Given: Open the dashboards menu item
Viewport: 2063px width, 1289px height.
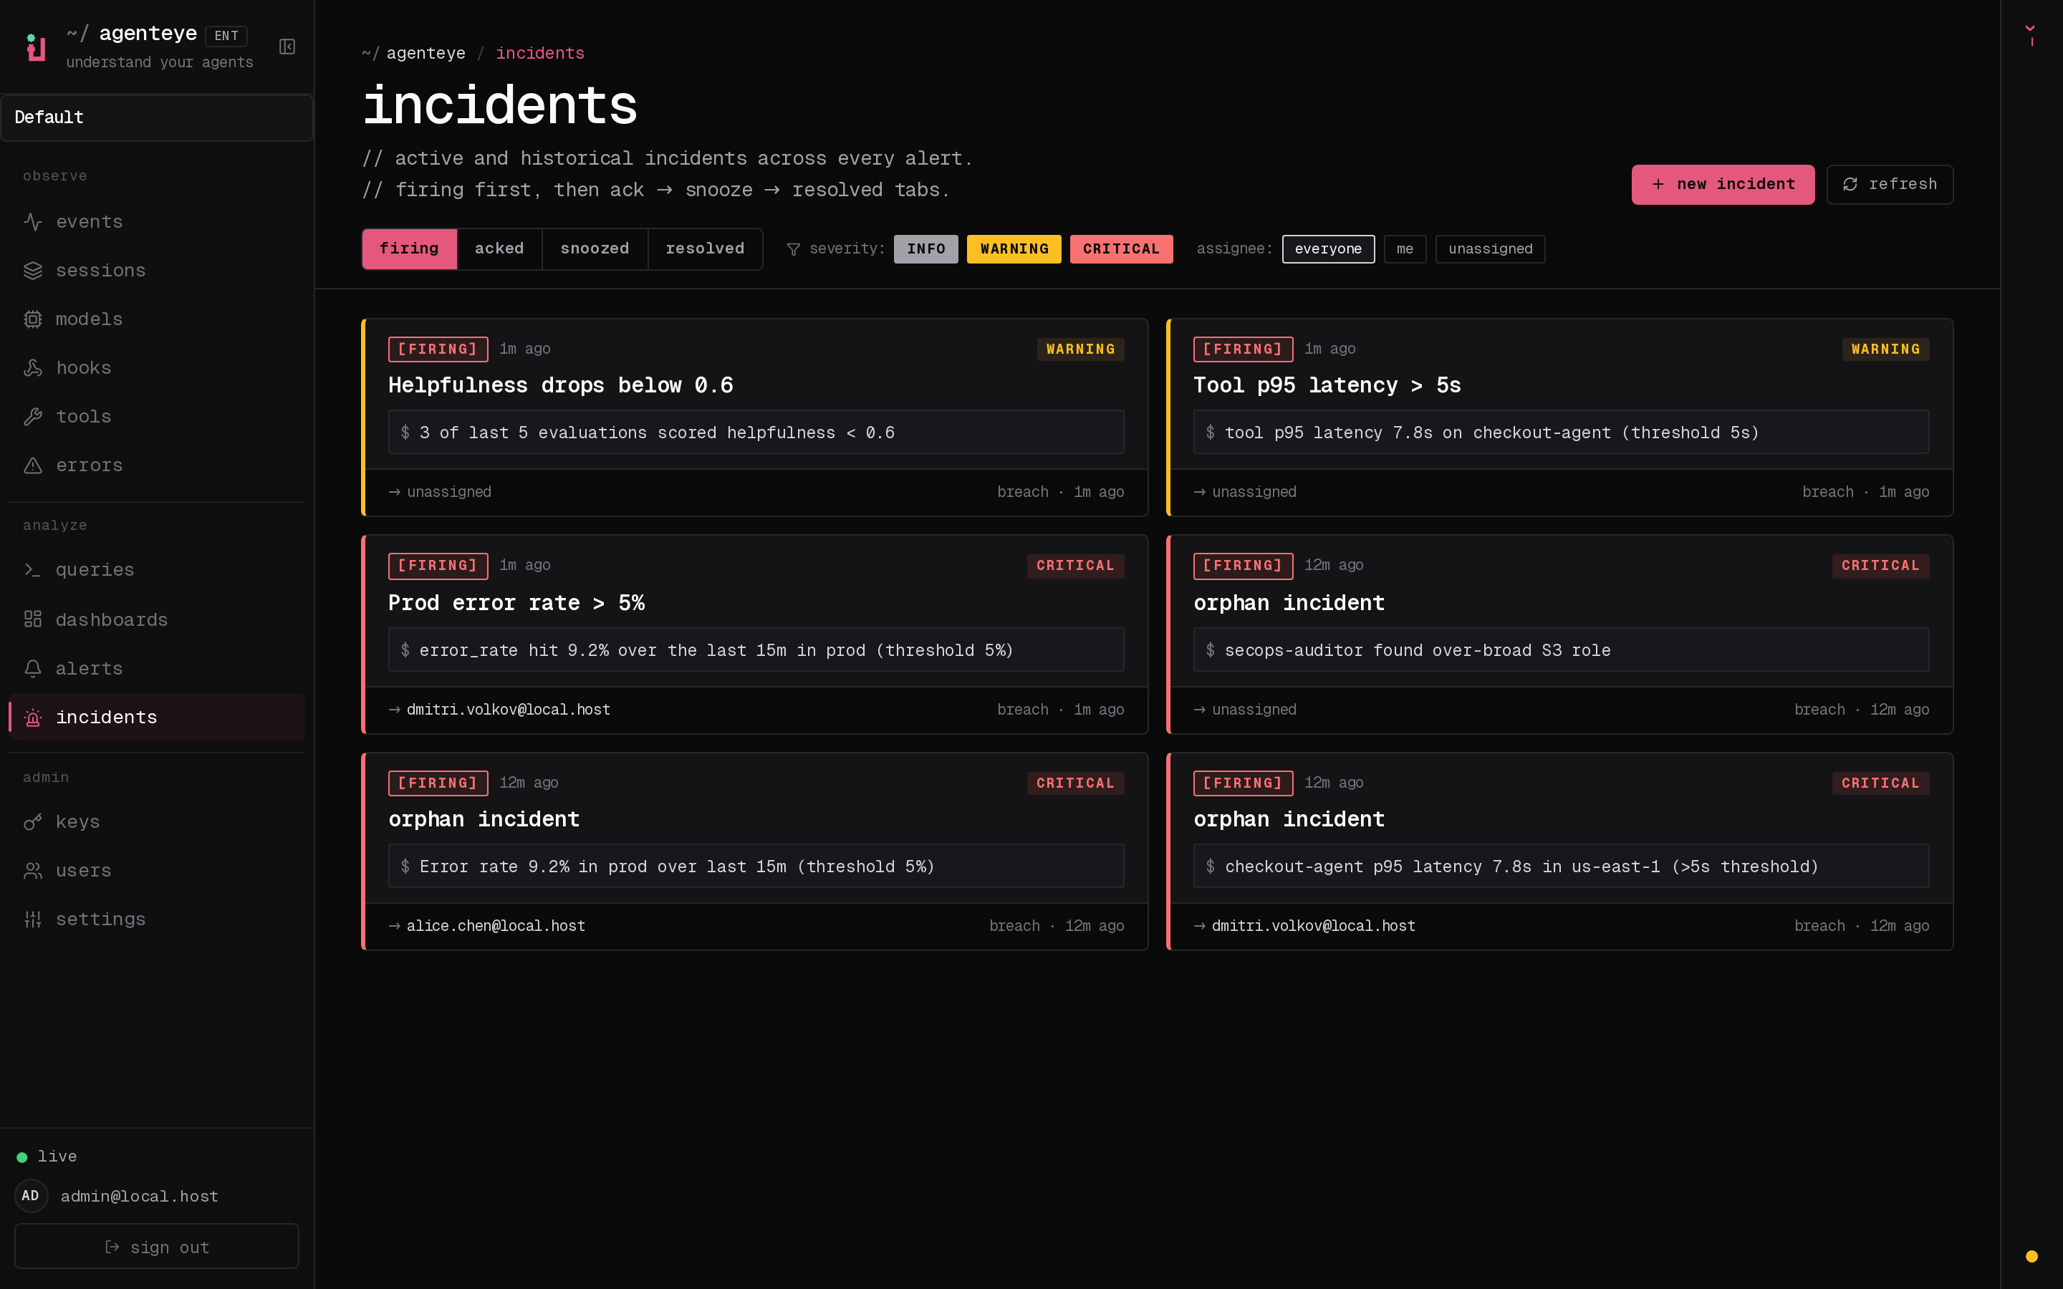Looking at the screenshot, I should (157, 619).
